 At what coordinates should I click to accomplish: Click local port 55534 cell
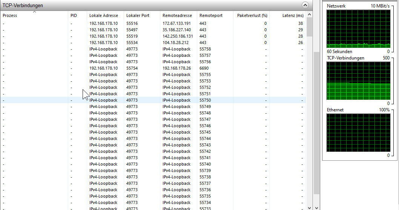tap(132, 43)
